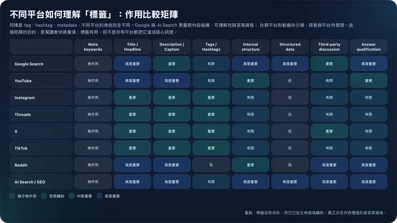Screen dimensions: 397x223
Task: Click AI Search / GEO's Meta keywords 無作用 cell
Action: (x=93, y=182)
